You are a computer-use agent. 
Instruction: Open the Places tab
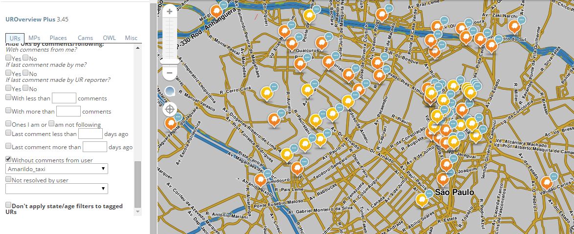tap(58, 38)
